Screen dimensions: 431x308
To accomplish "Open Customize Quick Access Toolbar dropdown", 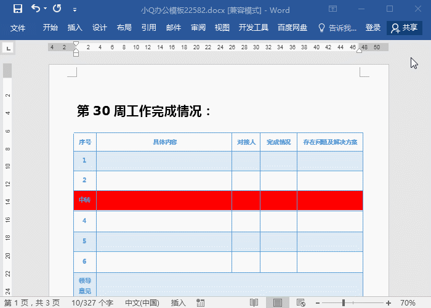I will [75, 10].
